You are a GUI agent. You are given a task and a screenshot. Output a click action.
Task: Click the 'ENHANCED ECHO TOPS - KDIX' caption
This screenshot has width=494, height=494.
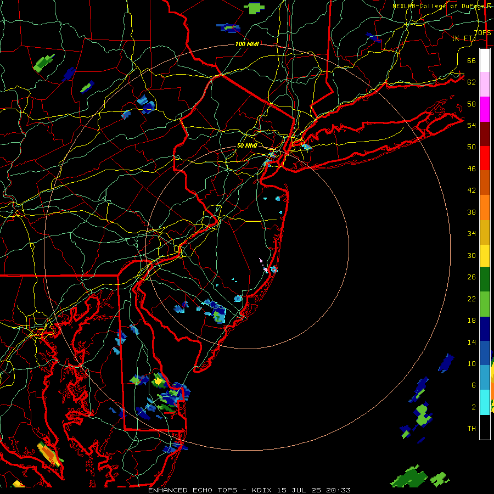[x=211, y=490]
